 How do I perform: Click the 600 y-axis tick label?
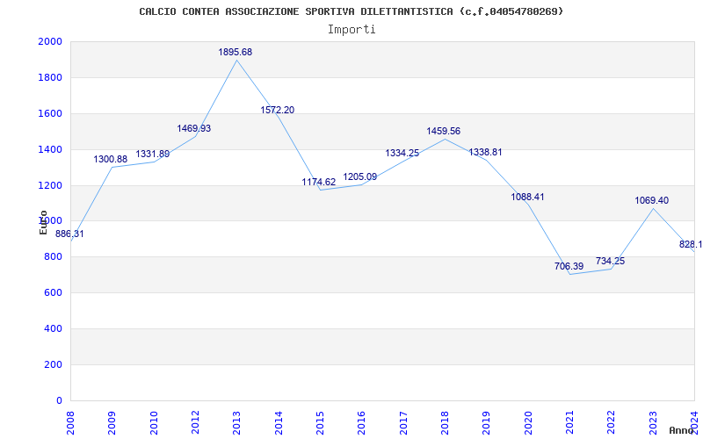pos(54,292)
